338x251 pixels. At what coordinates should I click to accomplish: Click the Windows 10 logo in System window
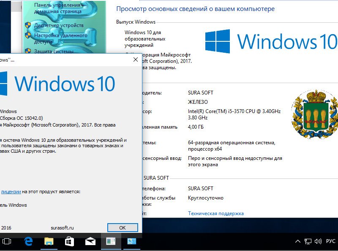271,41
